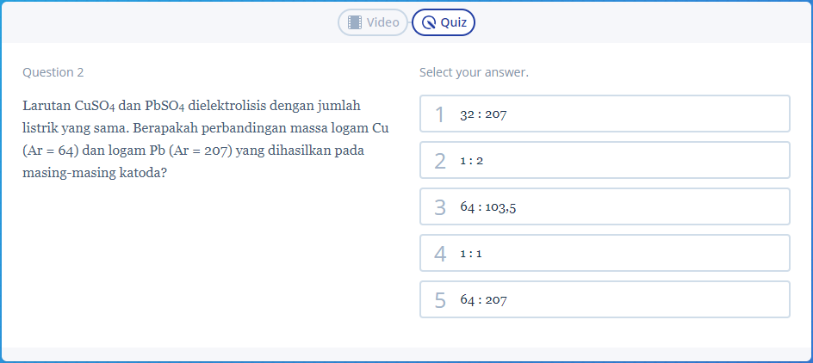Click the Question 2 heading
Image resolution: width=813 pixels, height=363 pixels.
pyautogui.click(x=53, y=72)
